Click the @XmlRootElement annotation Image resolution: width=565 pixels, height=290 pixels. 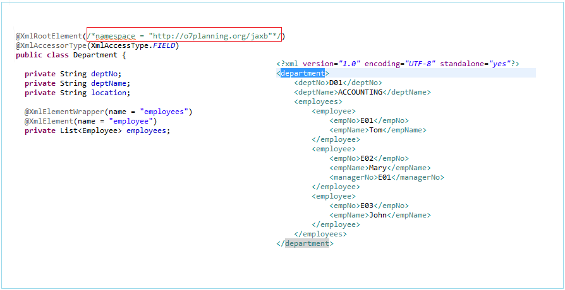[49, 37]
